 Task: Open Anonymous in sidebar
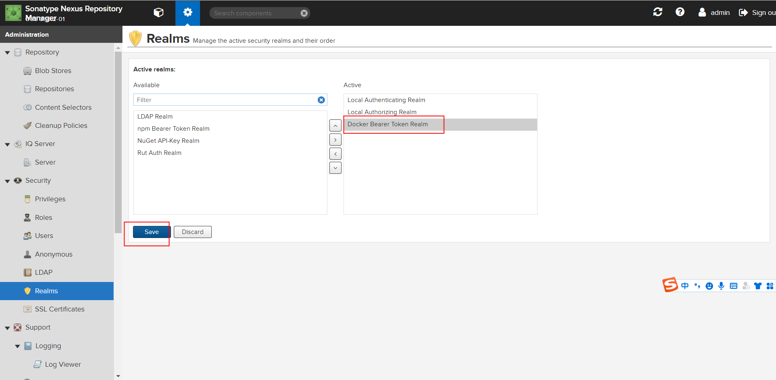[53, 254]
